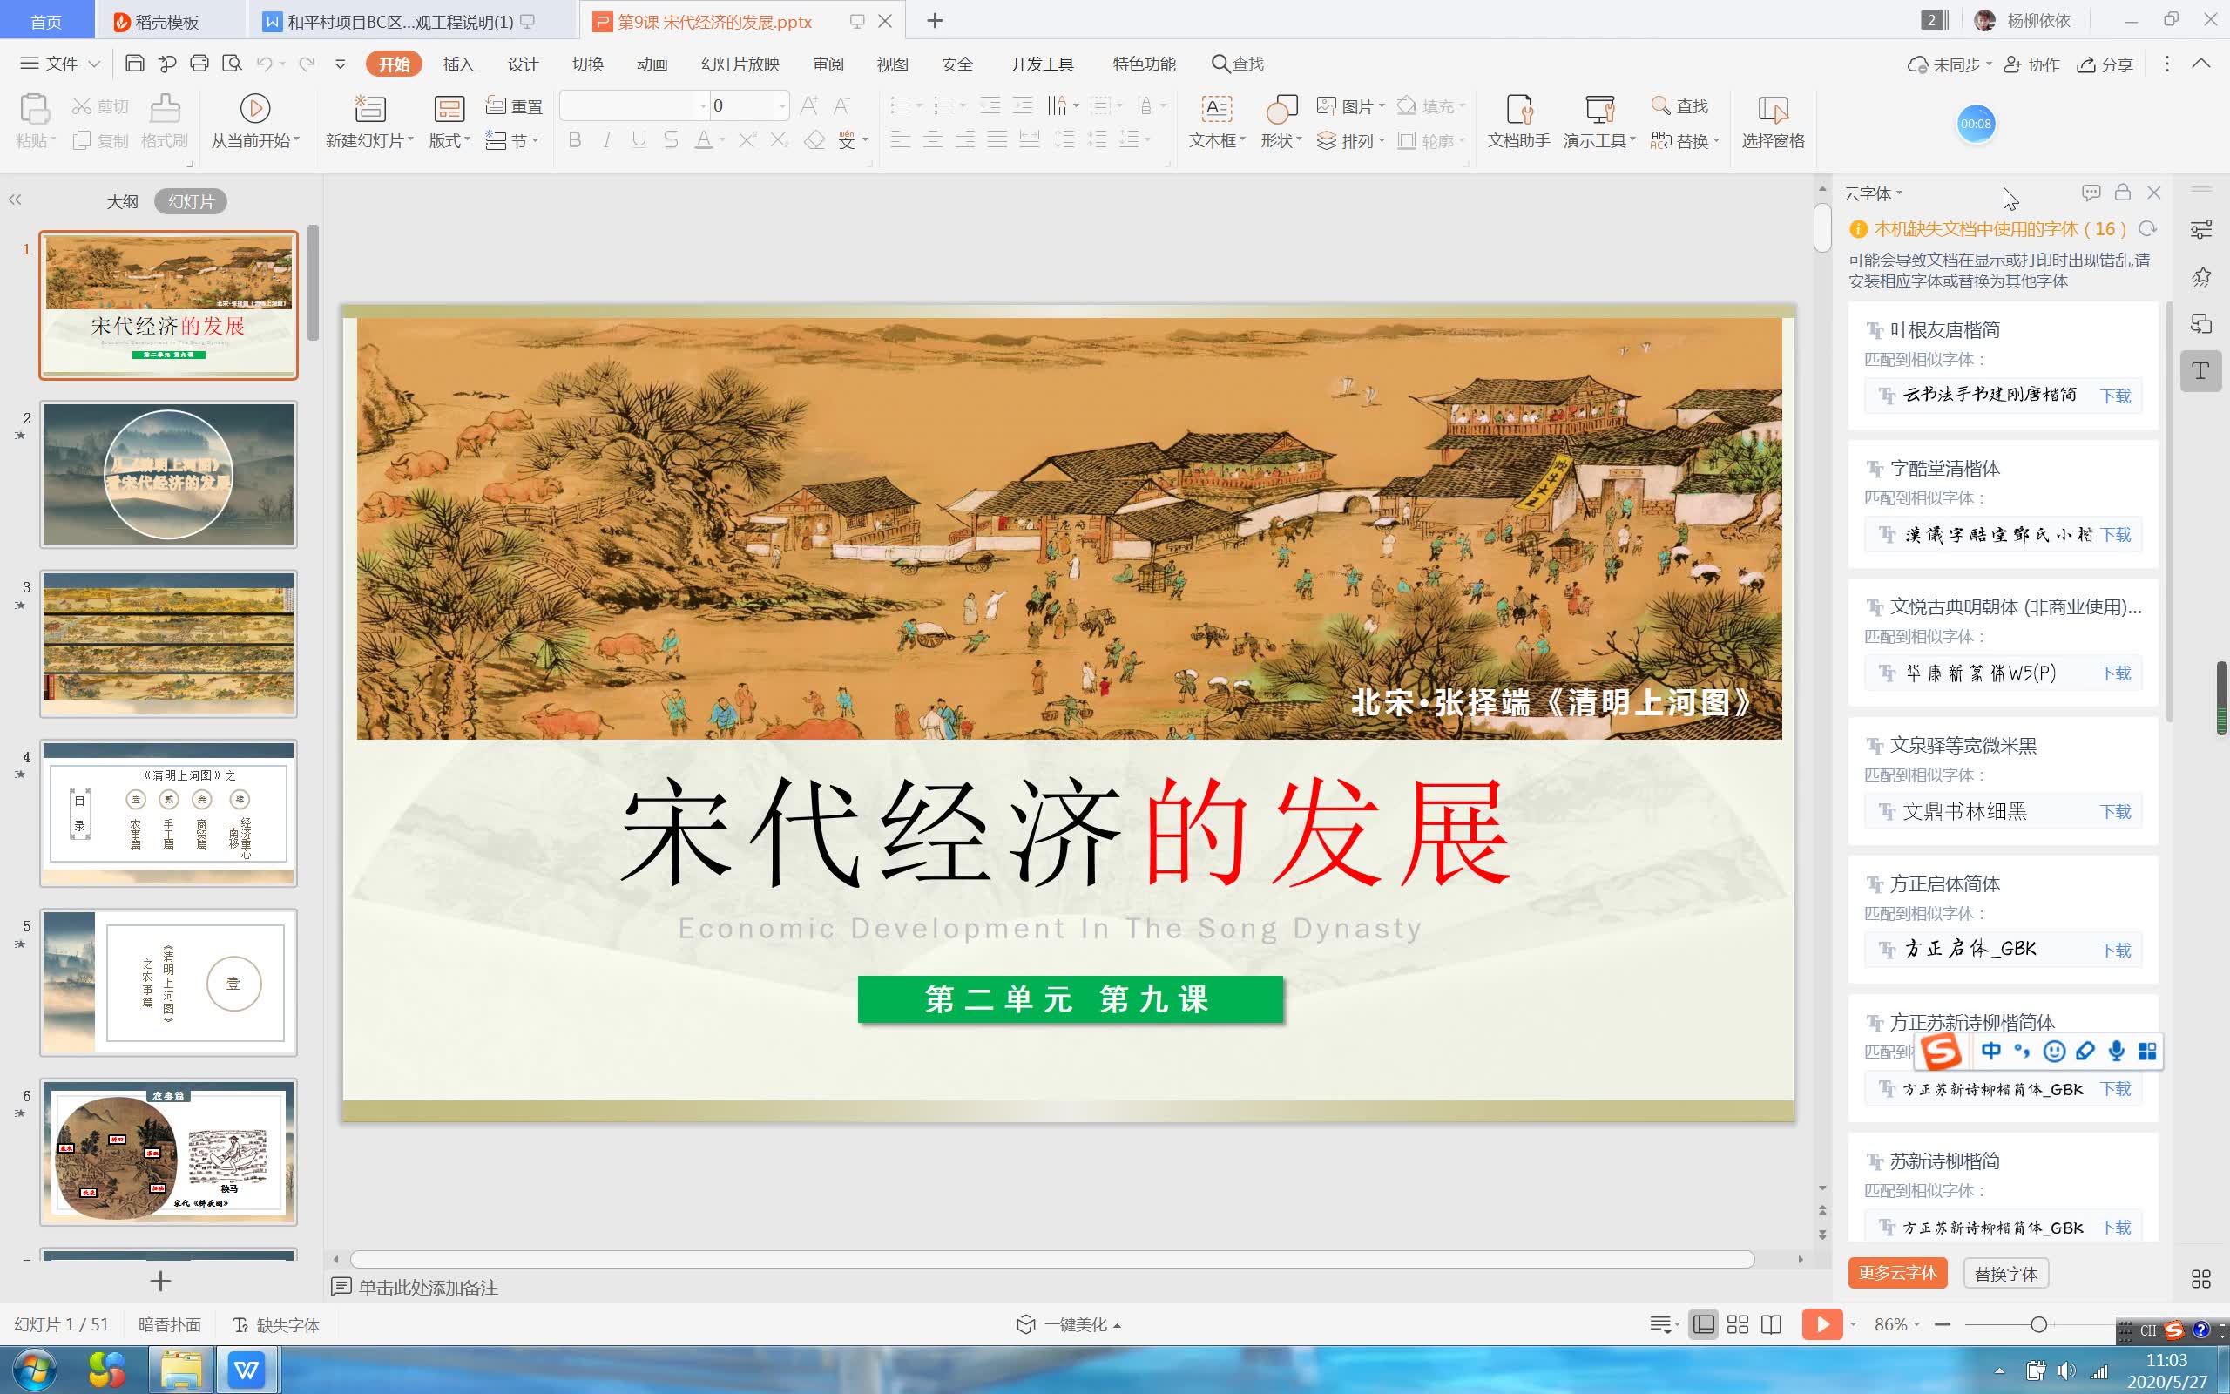The width and height of the screenshot is (2230, 1394).
Task: Click the zoom slider handle
Action: (x=2038, y=1325)
